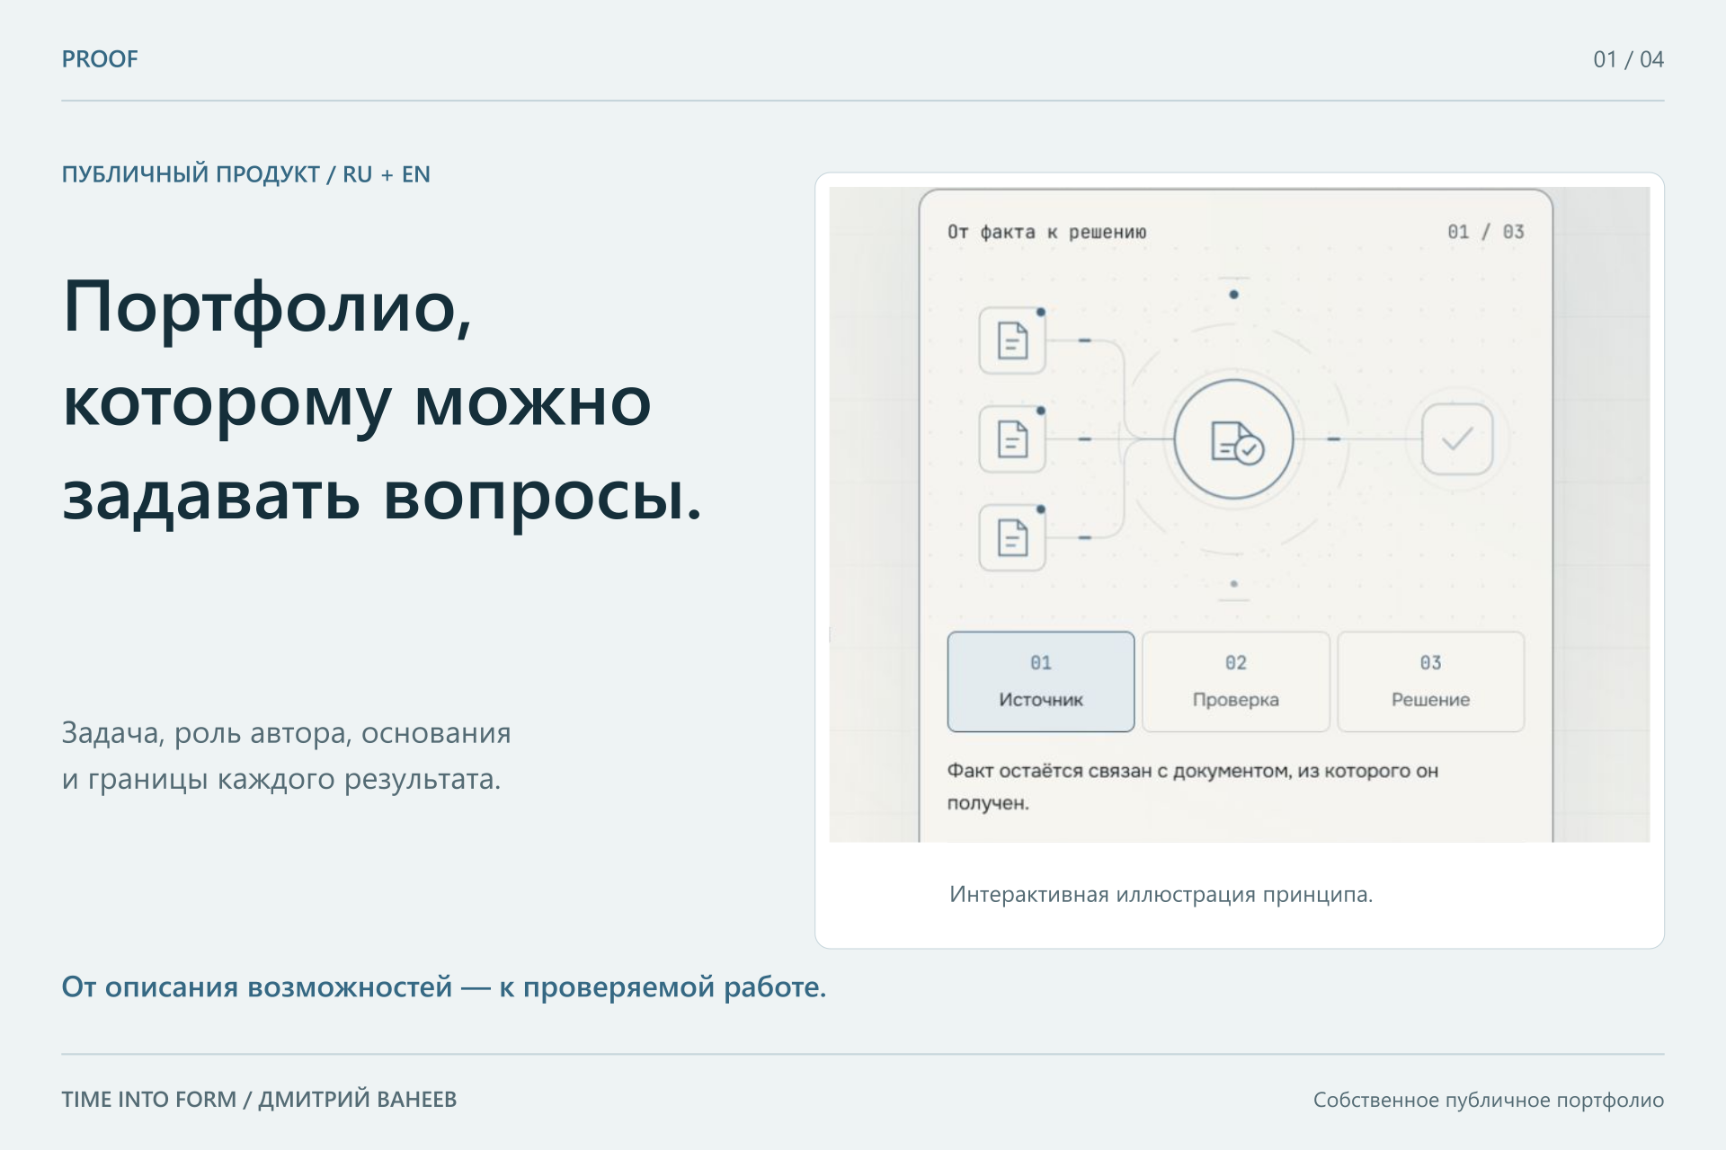Click 'TIME INTO FORM / ДМИТРИЙ ВАНЕЕВ' footer
The width and height of the screenshot is (1726, 1150).
click(259, 1100)
